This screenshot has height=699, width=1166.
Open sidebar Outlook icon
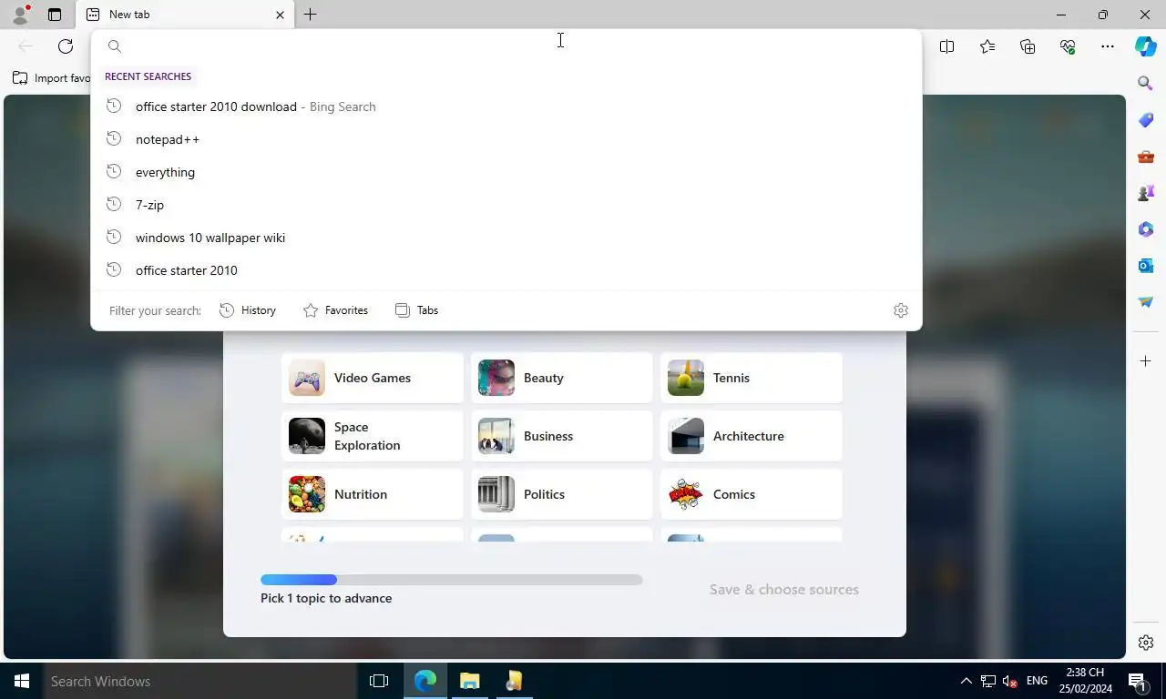pos(1146,266)
